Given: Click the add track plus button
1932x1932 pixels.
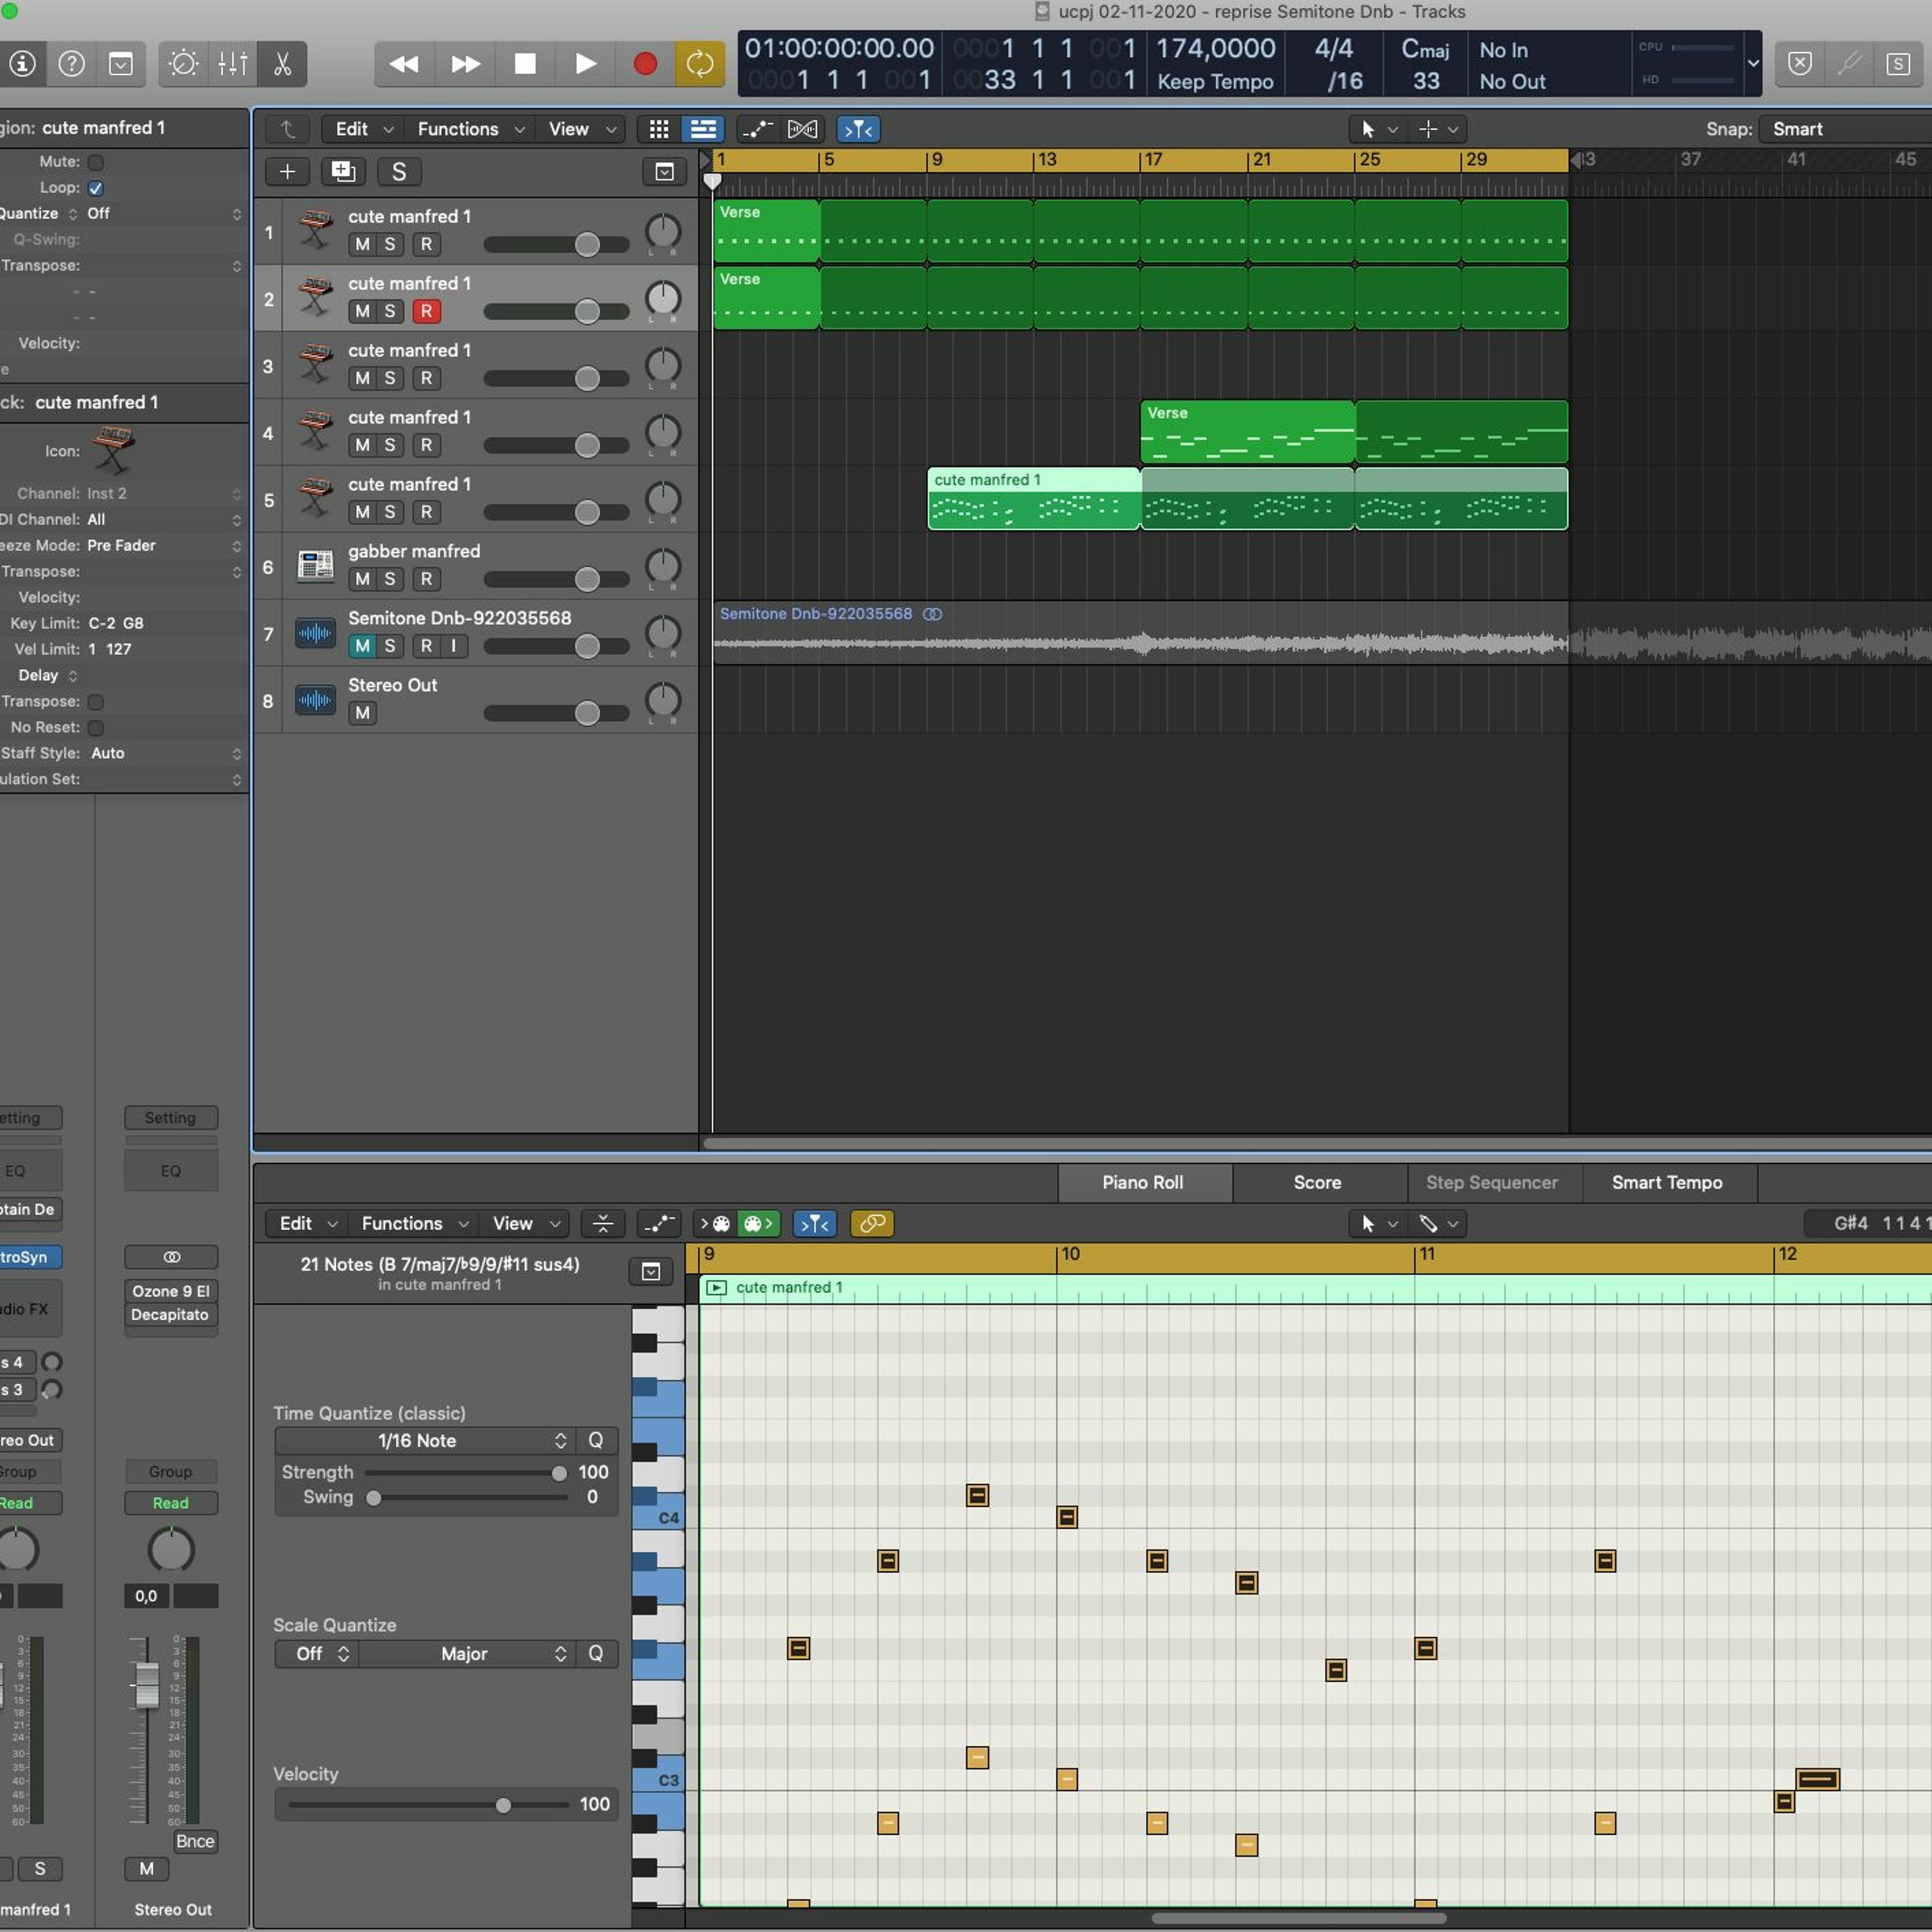Looking at the screenshot, I should [287, 172].
